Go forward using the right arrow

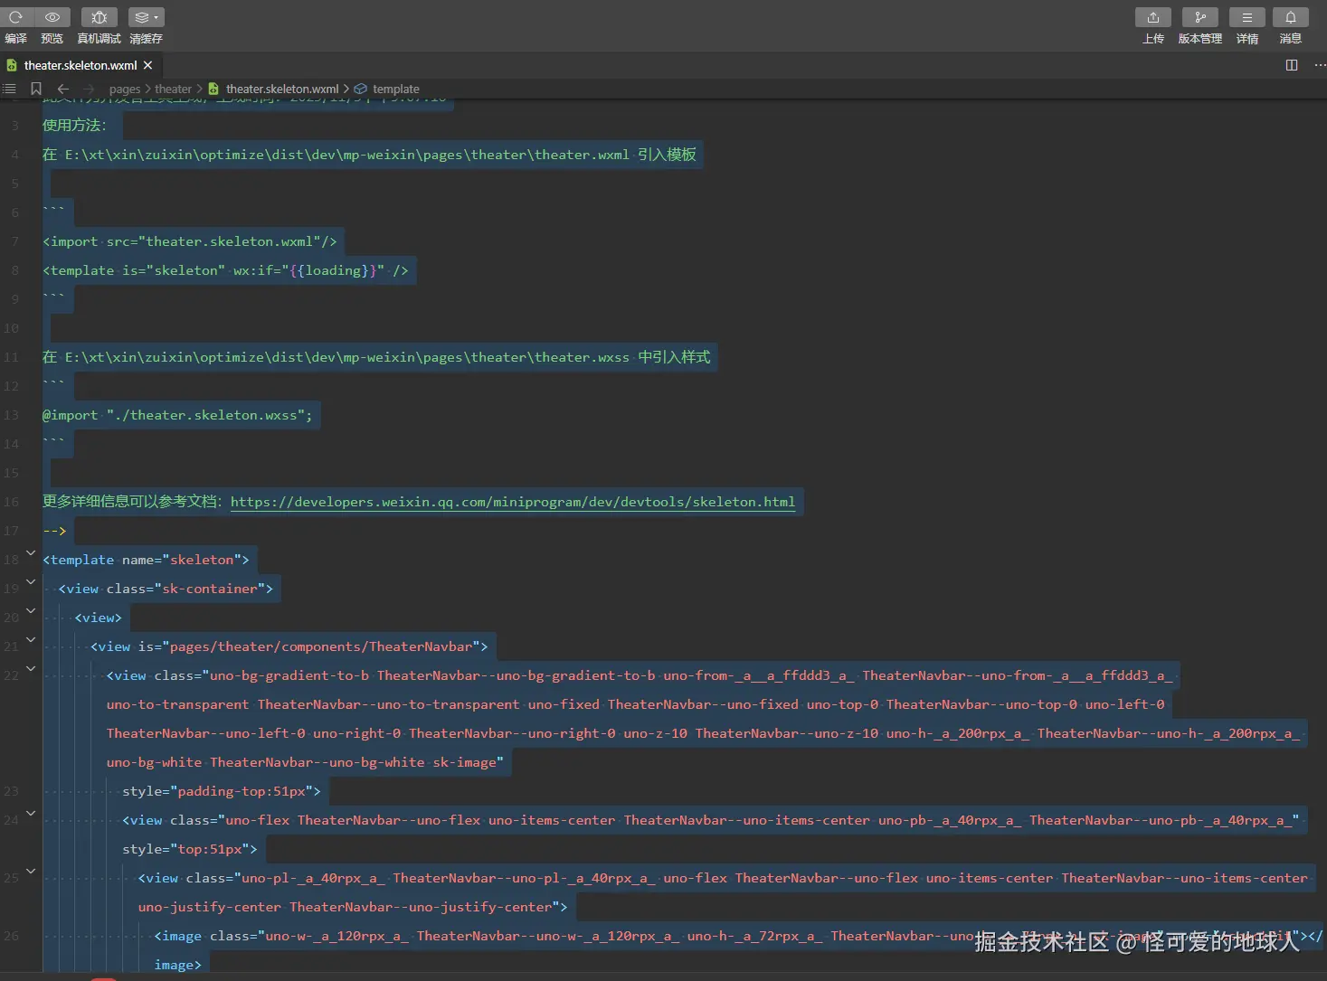tap(89, 89)
